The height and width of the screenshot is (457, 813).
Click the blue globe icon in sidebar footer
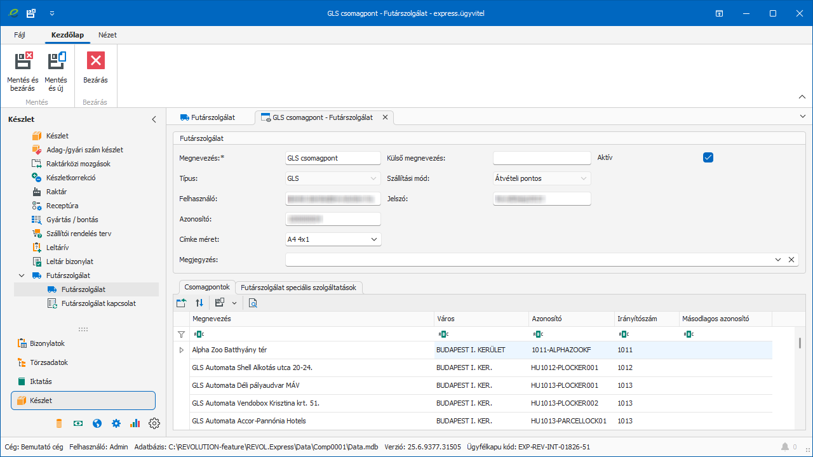coord(97,423)
